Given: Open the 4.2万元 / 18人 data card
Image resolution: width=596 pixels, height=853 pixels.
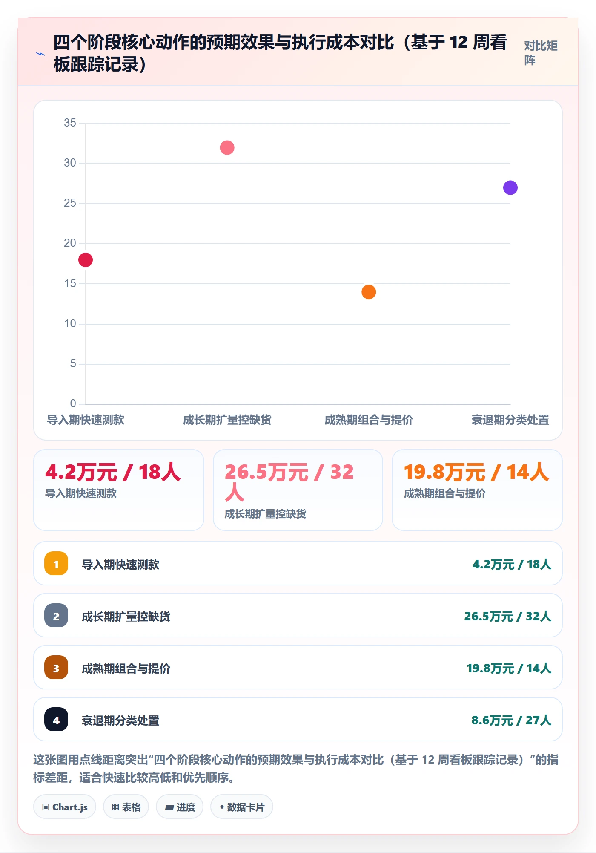Looking at the screenshot, I should click(119, 490).
